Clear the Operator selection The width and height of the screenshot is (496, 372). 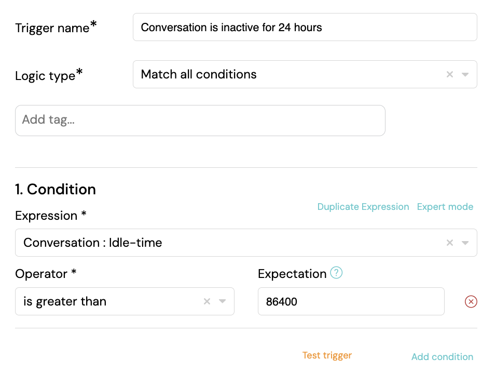click(x=207, y=301)
